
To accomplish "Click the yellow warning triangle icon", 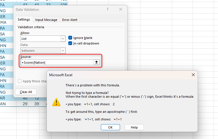I will pyautogui.click(x=56, y=102).
